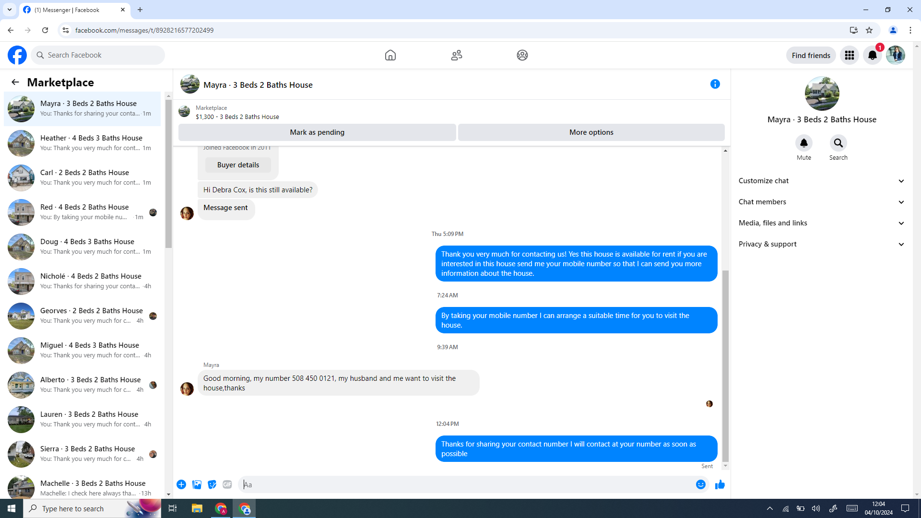The height and width of the screenshot is (518, 921).
Task: Attach a photo or file
Action: coord(197,484)
